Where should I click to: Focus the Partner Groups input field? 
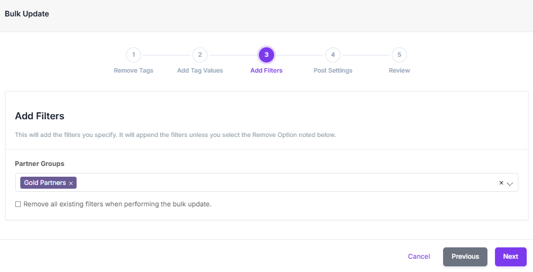pos(266,182)
